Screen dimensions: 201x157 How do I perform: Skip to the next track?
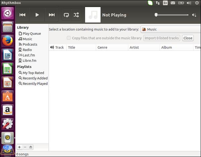[52, 15]
